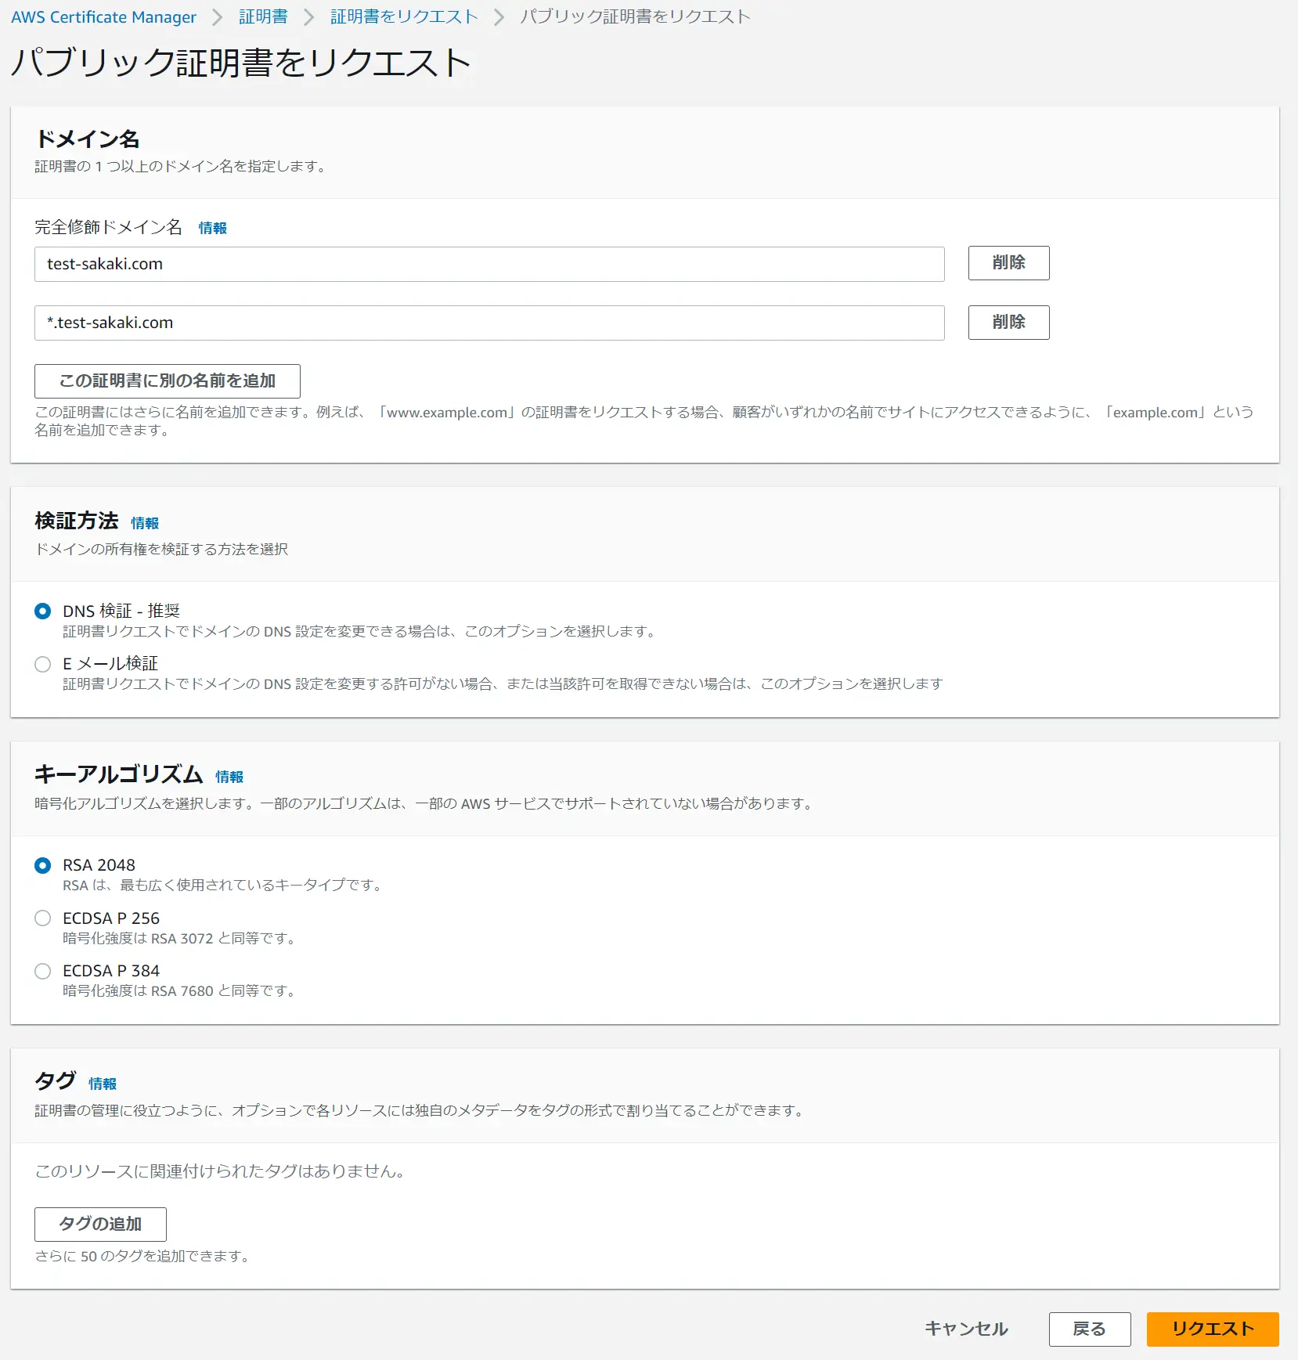This screenshot has width=1298, height=1360.
Task: Select ECDSA P 256 key algorithm
Action: click(43, 918)
